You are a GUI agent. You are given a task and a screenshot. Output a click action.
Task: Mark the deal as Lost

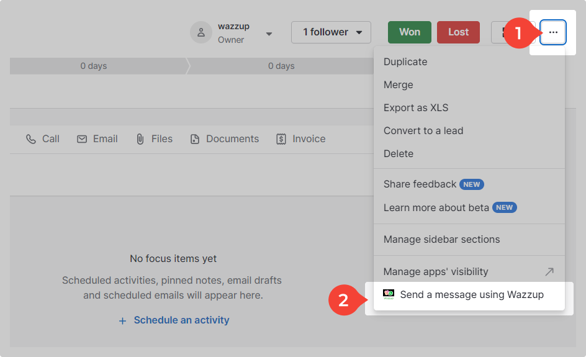[458, 32]
